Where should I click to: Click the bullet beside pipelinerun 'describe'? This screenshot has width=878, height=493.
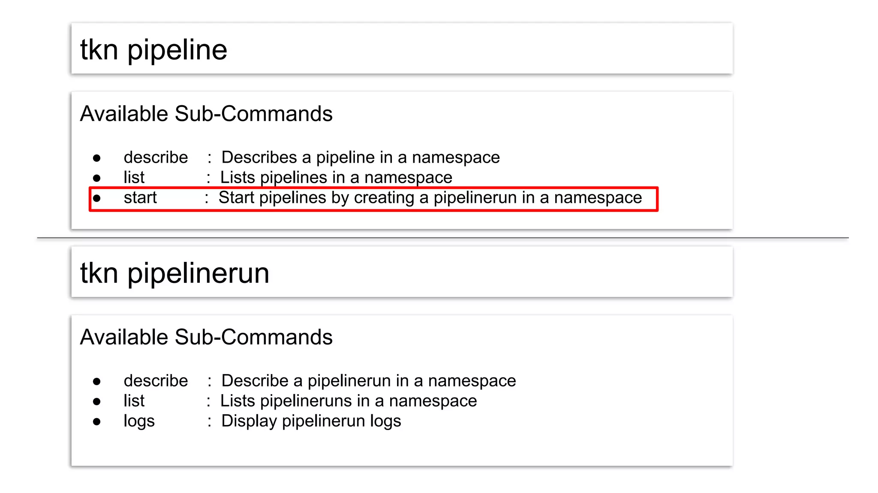click(97, 382)
